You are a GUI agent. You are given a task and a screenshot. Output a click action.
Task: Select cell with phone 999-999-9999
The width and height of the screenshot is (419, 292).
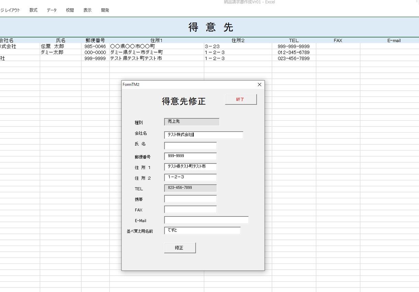point(294,46)
